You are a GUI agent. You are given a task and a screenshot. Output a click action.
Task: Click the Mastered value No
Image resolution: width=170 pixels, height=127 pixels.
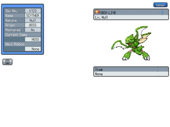[x=33, y=30]
